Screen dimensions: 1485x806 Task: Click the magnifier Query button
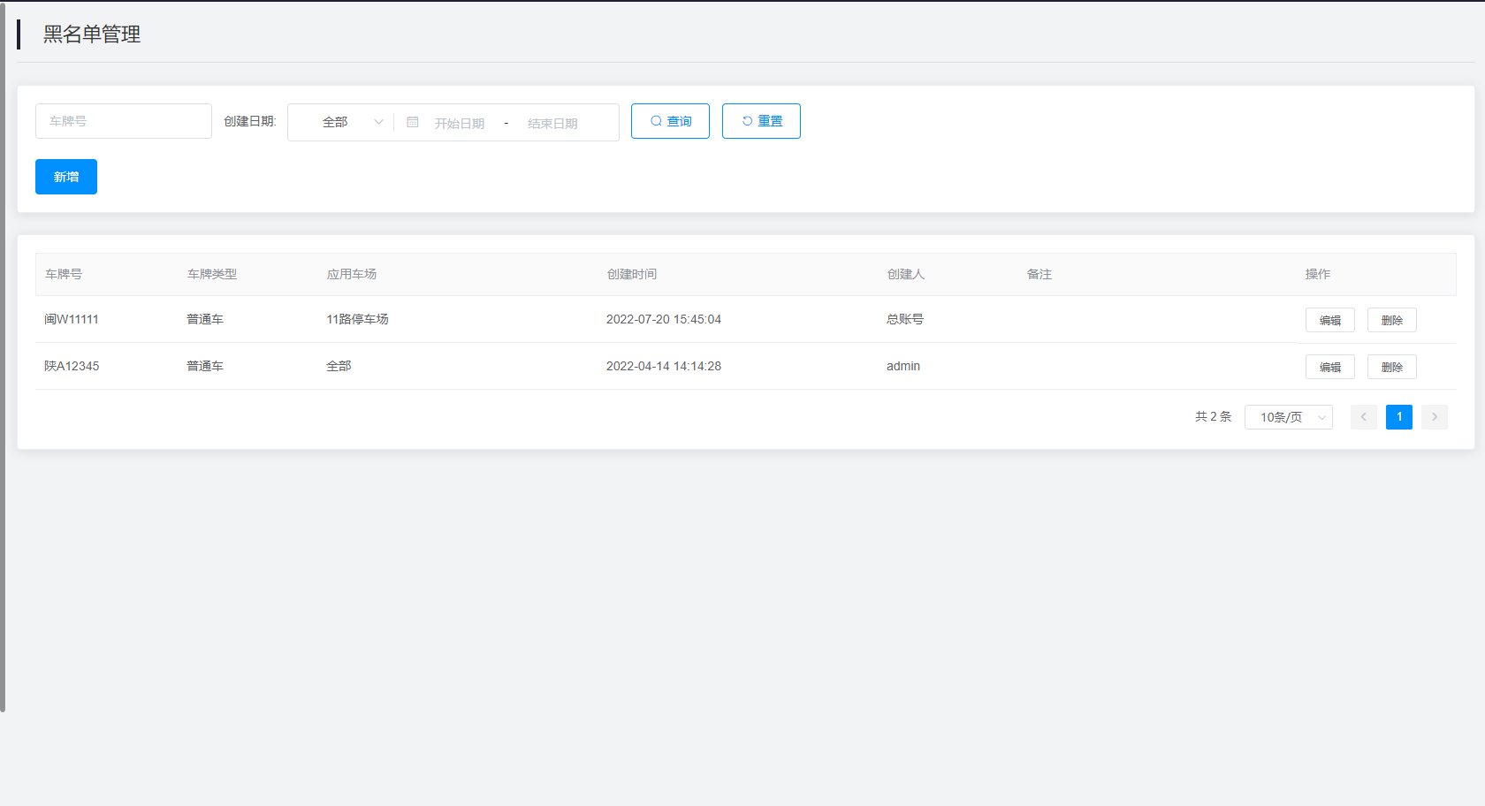[670, 121]
